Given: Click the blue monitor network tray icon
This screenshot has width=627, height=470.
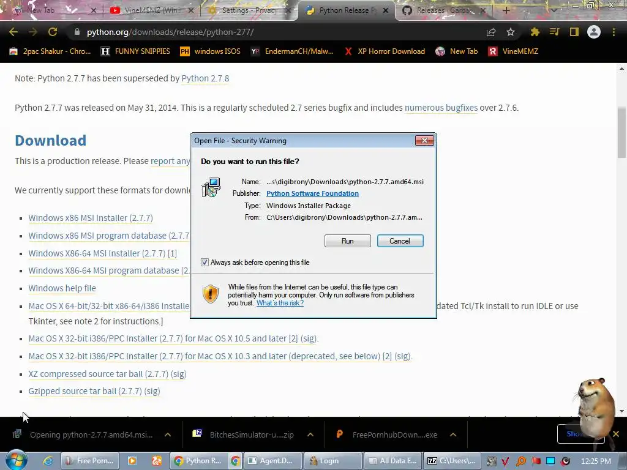Looking at the screenshot, I should click(550, 461).
